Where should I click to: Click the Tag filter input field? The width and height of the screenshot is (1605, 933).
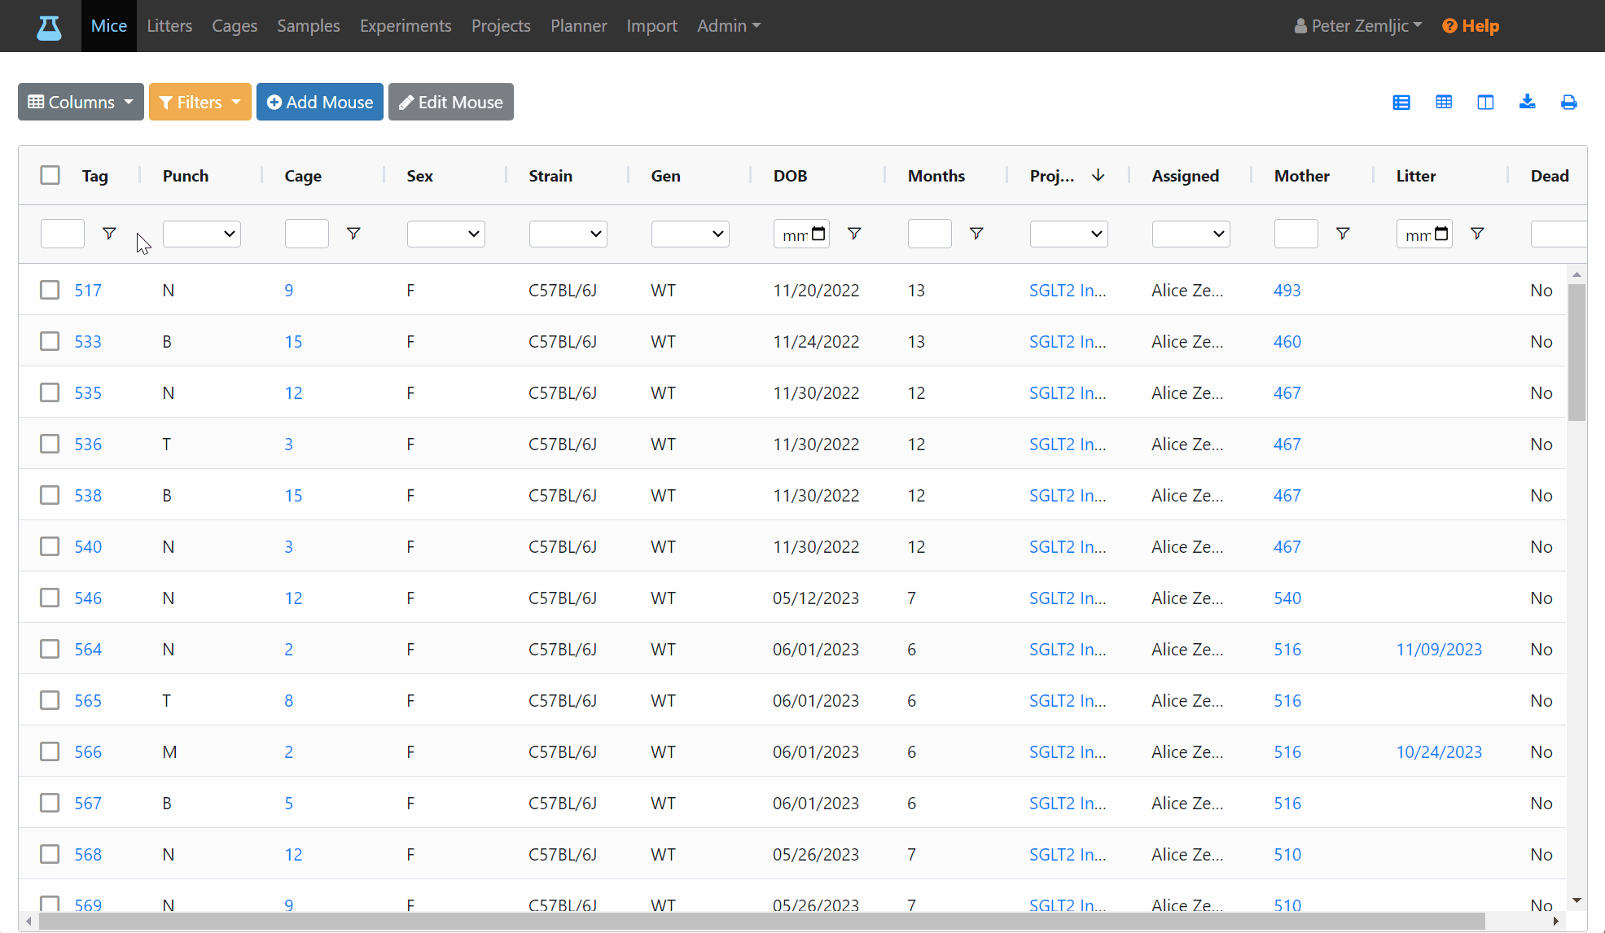coord(63,234)
